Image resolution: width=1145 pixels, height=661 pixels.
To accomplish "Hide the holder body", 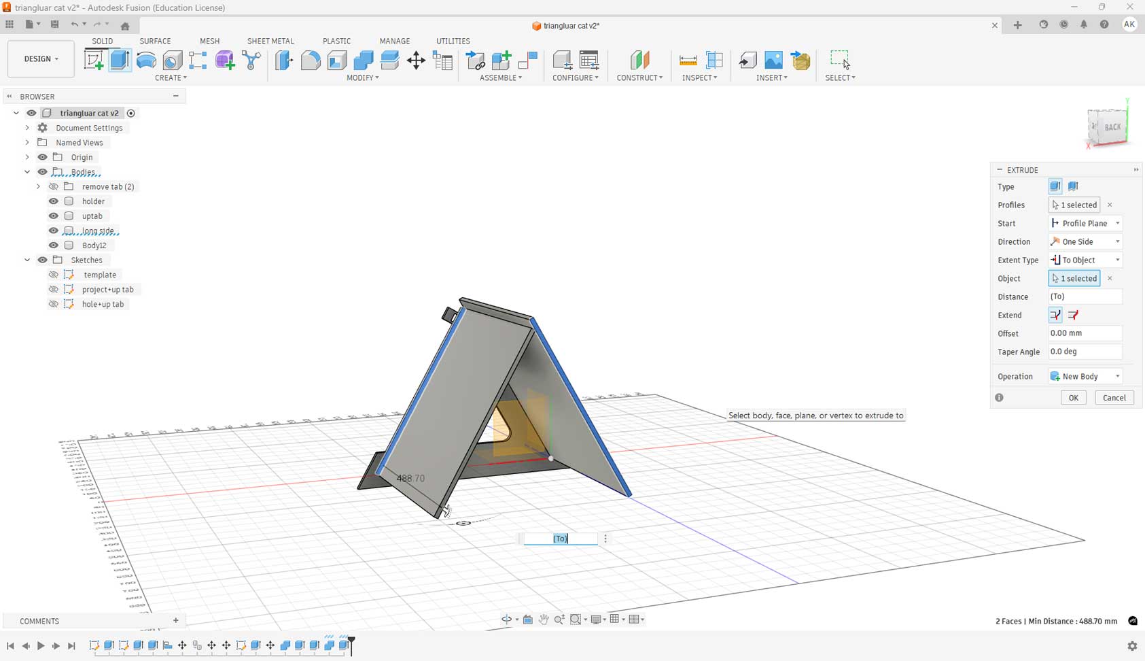I will tap(54, 201).
